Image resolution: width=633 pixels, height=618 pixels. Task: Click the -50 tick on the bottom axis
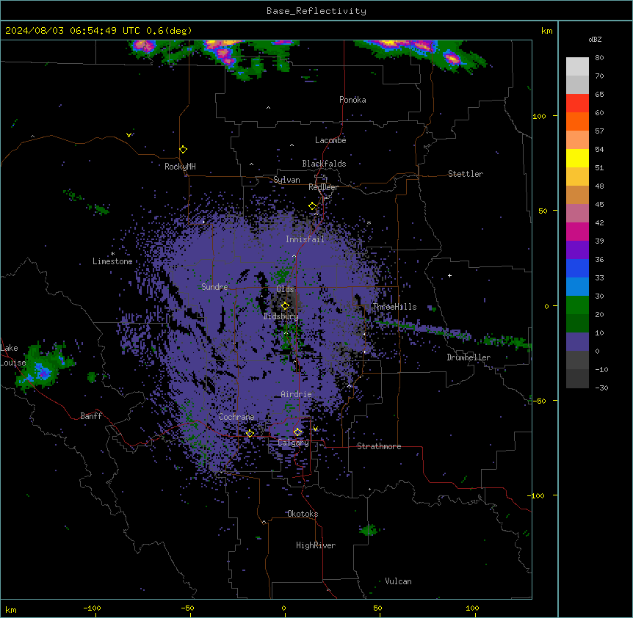pyautogui.click(x=187, y=608)
